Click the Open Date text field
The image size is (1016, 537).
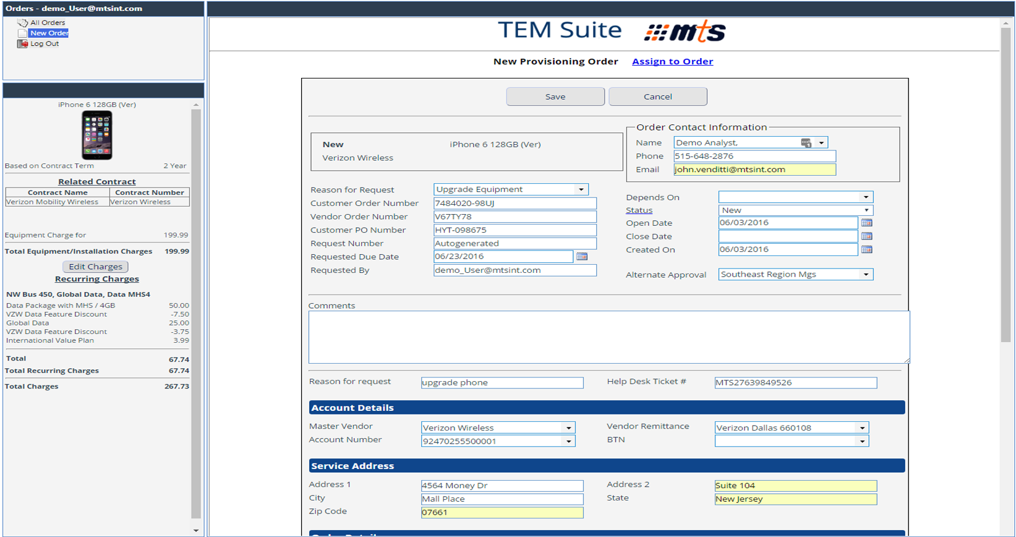tap(788, 223)
